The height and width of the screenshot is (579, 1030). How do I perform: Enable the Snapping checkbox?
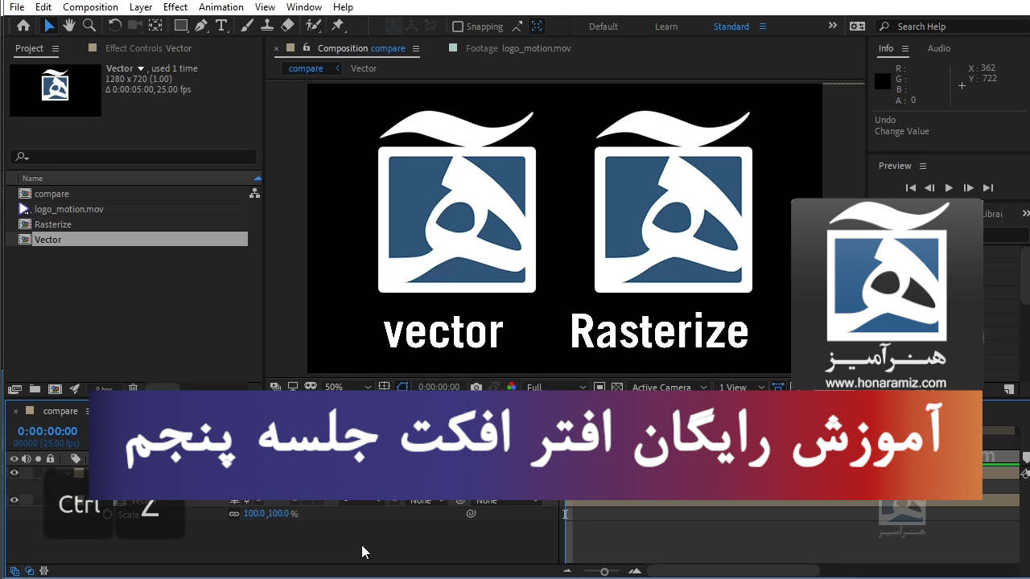458,27
